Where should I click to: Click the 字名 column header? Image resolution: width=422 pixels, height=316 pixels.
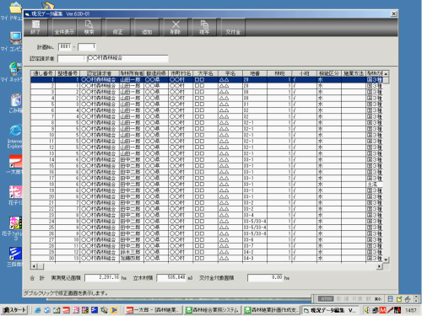pyautogui.click(x=230, y=73)
